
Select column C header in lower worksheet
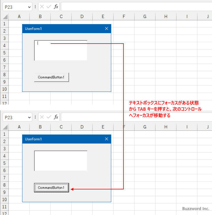61,127
